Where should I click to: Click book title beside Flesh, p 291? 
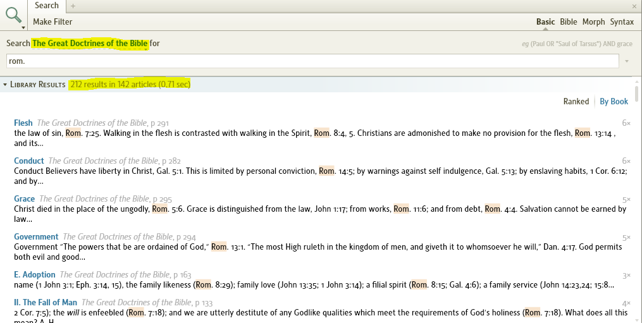92,123
